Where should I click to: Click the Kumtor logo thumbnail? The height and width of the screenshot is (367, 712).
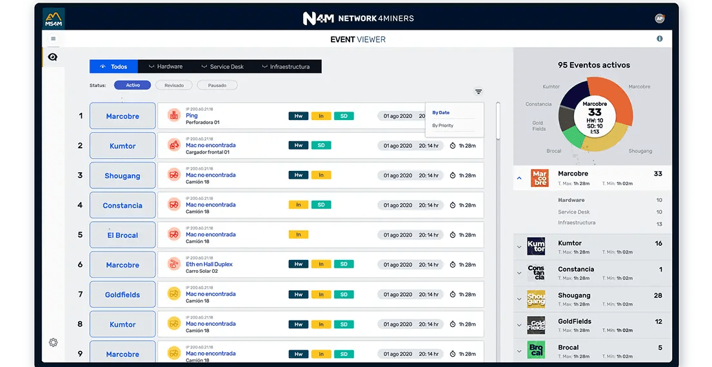tap(536, 246)
